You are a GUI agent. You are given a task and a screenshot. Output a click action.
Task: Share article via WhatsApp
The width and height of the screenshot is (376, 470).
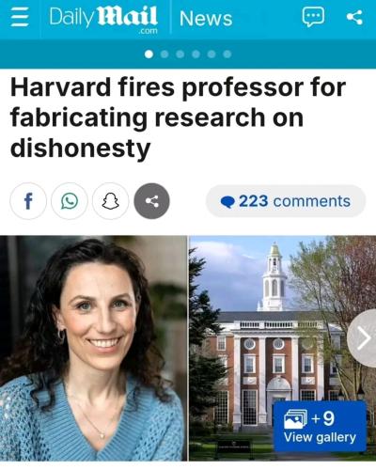70,201
